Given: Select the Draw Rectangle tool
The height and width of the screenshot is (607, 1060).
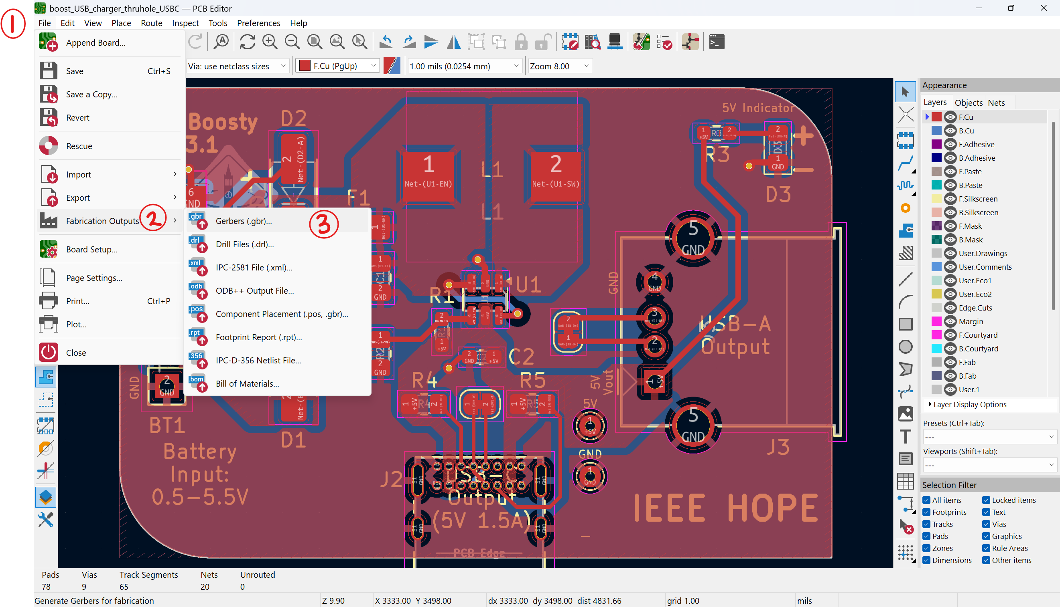Looking at the screenshot, I should point(905,324).
